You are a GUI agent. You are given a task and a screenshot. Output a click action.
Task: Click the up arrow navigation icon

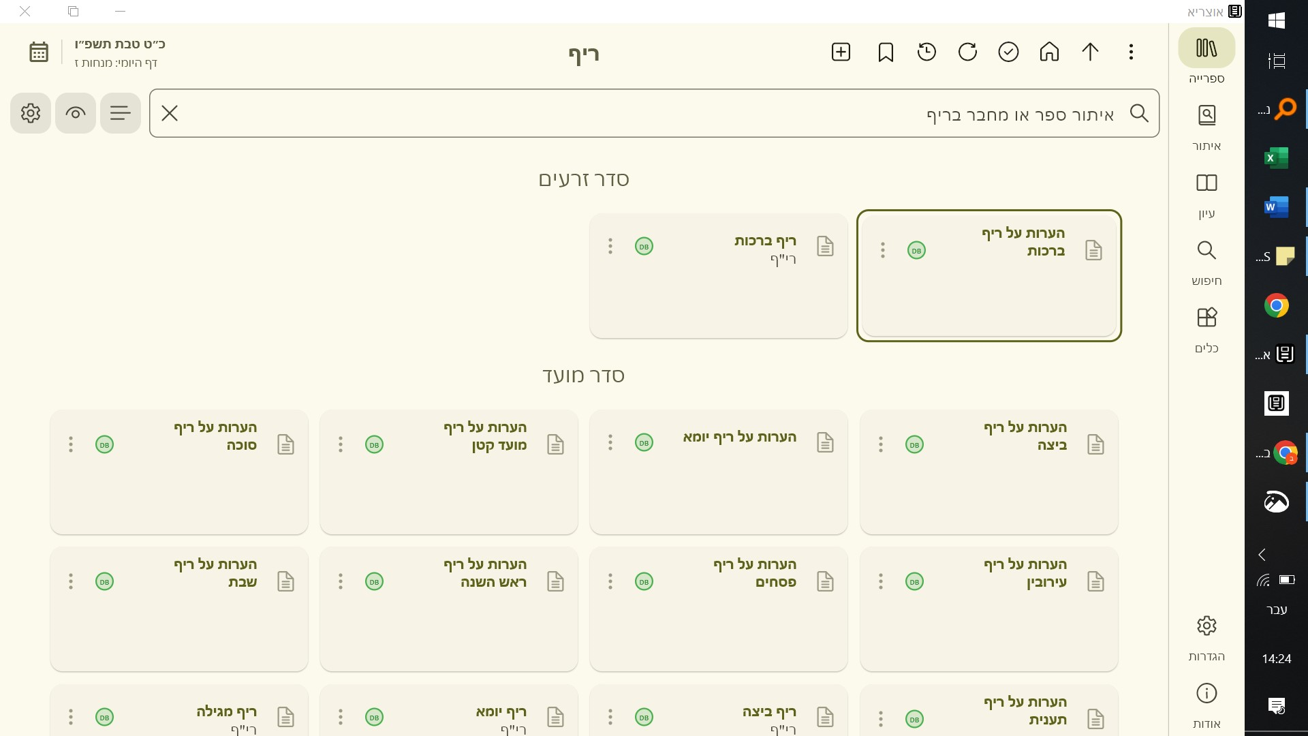(1090, 52)
